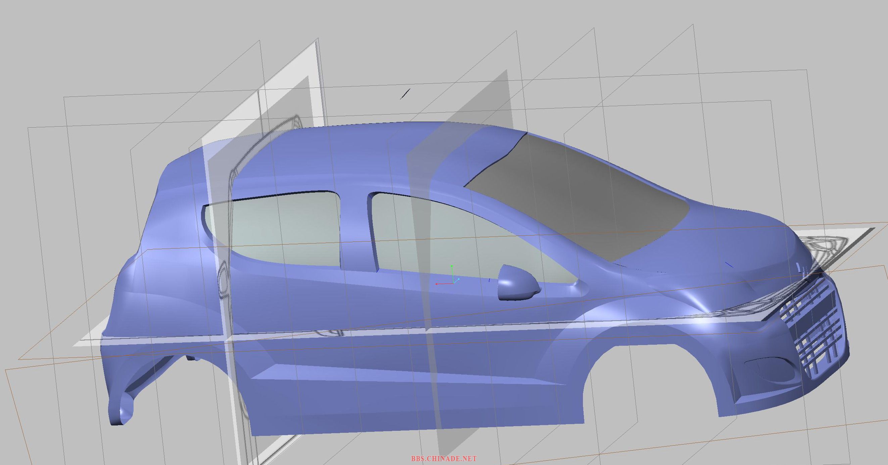
Task: Click the coordinate axis triad origin
Action: tap(453, 283)
